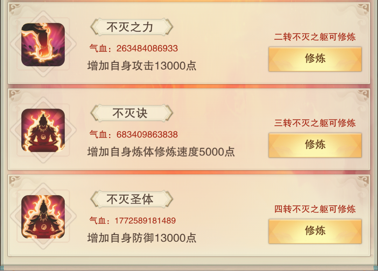The width and height of the screenshot is (378, 271).
Task: Click 修炼 button for 不灭诀
Action: click(x=315, y=145)
